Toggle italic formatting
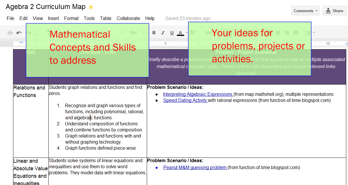 [x=163, y=33]
